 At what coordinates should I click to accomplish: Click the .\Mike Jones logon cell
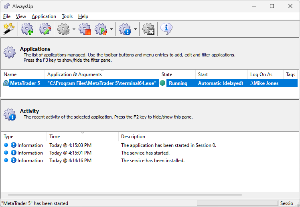(x=264, y=83)
